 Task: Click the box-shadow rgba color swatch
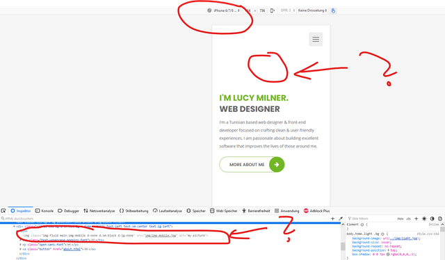pyautogui.click(x=388, y=254)
